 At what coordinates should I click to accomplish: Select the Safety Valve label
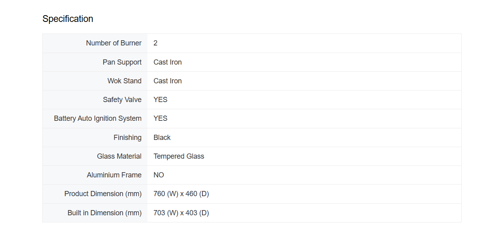[x=122, y=100]
